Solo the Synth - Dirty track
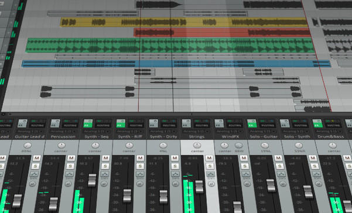The width and height of the screenshot is (352, 213). click(x=175, y=166)
